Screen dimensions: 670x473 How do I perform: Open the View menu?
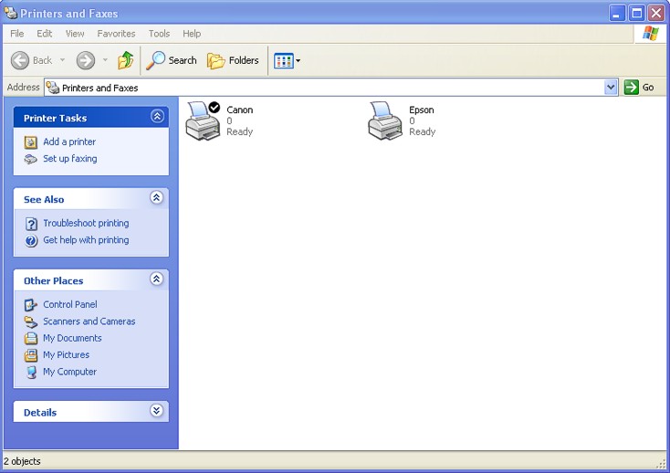pyautogui.click(x=75, y=33)
